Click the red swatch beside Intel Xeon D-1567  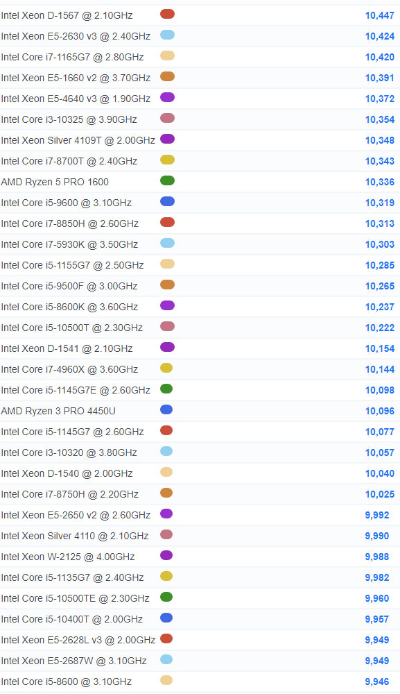[x=167, y=14]
